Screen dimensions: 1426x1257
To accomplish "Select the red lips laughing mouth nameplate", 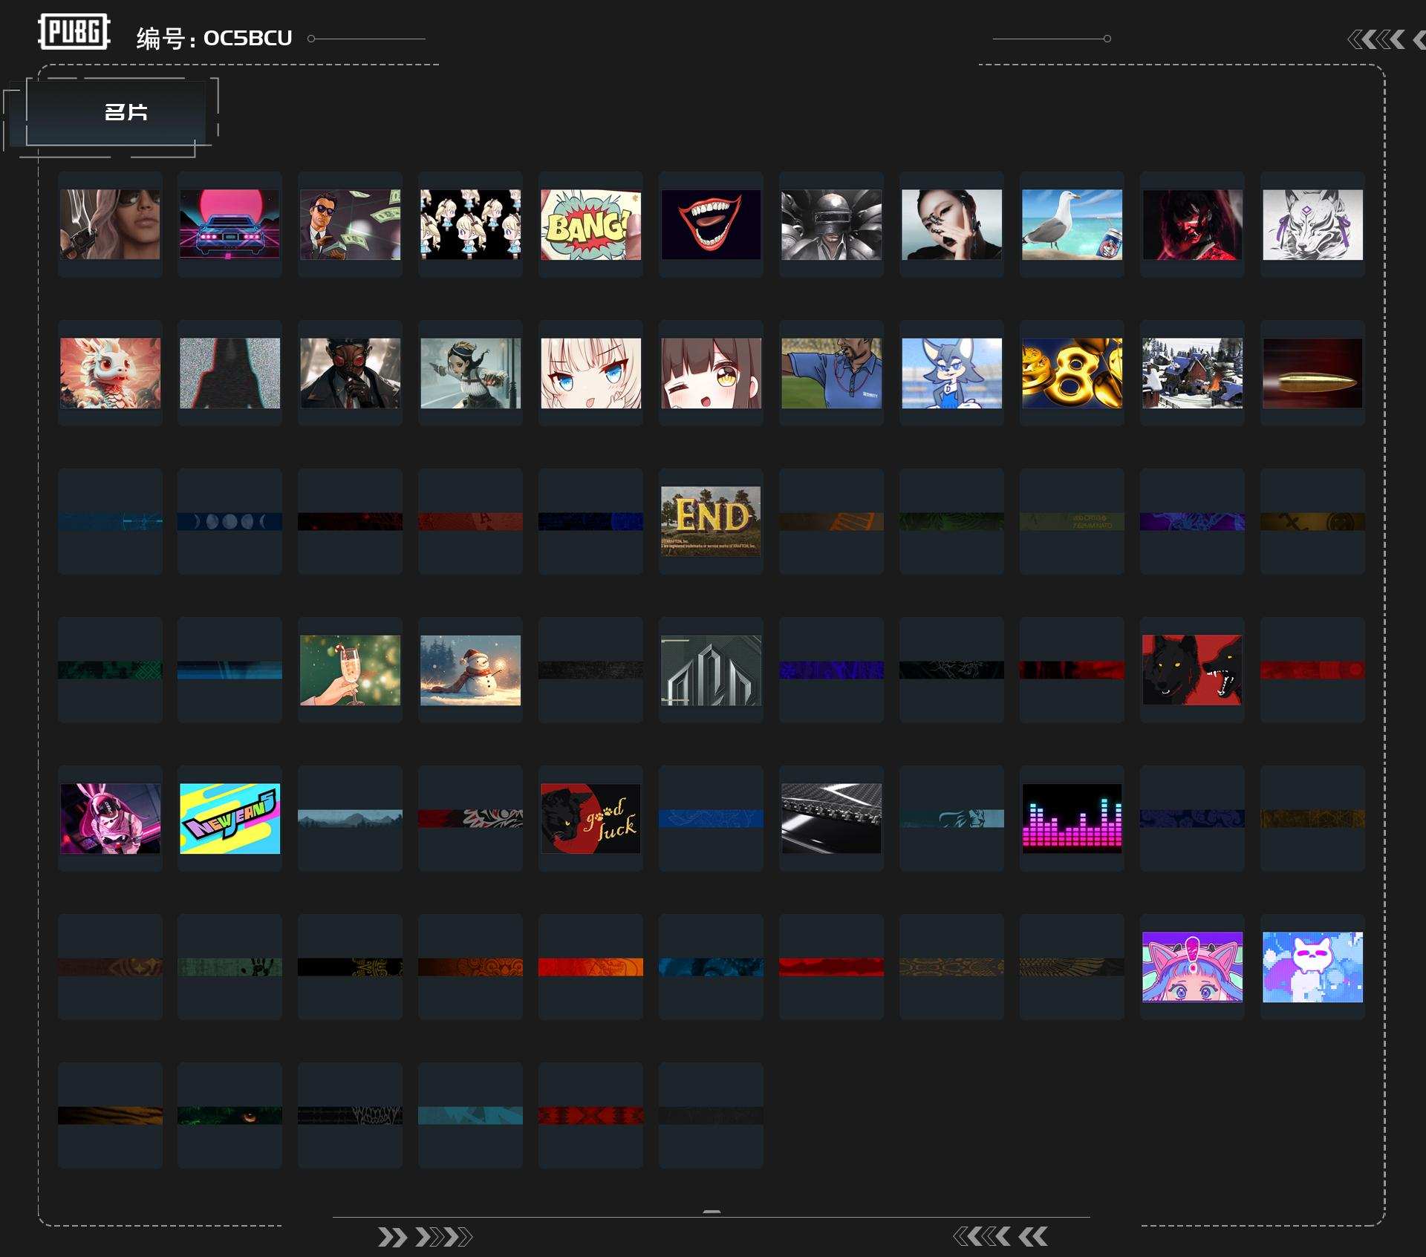I will click(711, 224).
